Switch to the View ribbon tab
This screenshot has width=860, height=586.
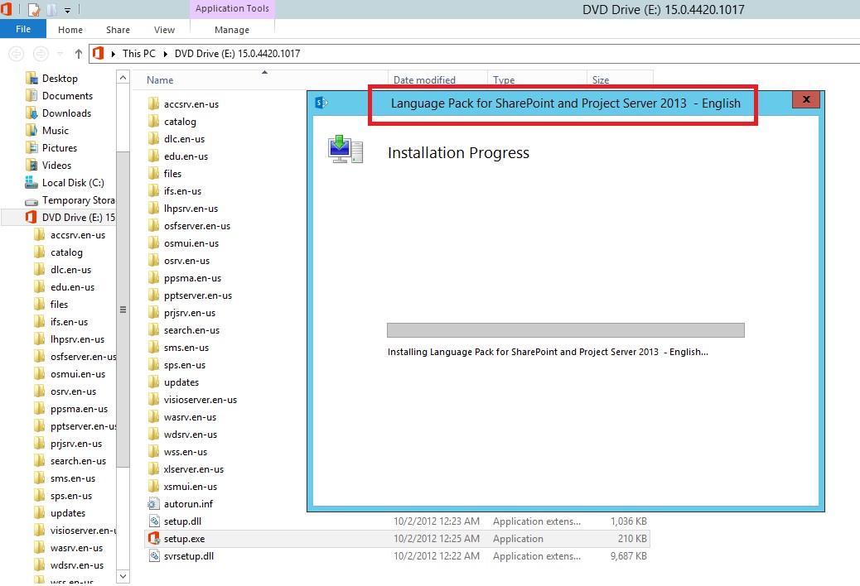point(165,30)
